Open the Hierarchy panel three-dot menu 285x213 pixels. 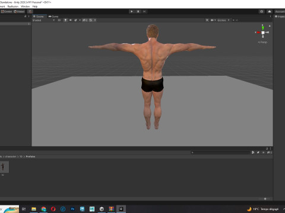[x=29, y=16]
